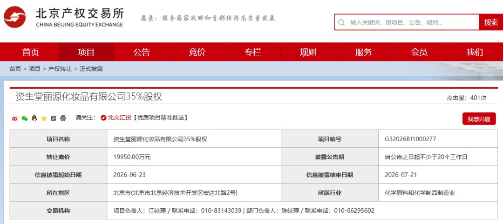Click the 转让底价 header cell
503x224 pixels.
(x=58, y=157)
